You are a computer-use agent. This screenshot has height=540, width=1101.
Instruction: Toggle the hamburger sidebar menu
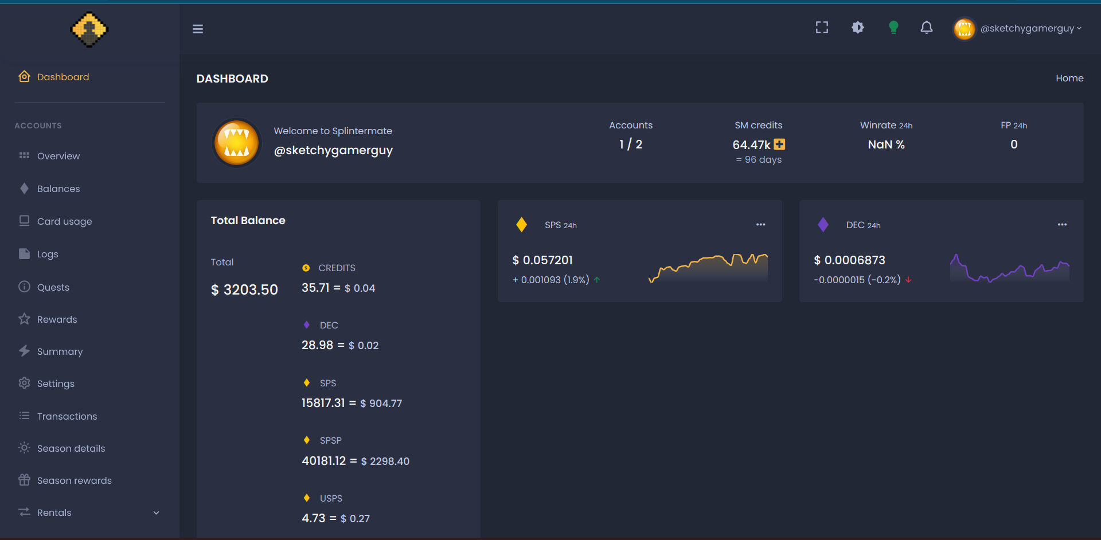pos(198,29)
